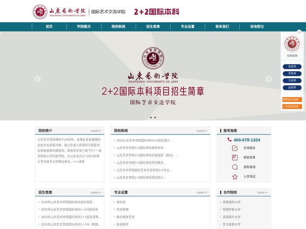306x229 pixels.
Task: Open the 咨询登记 navigation item
Action: point(257,27)
